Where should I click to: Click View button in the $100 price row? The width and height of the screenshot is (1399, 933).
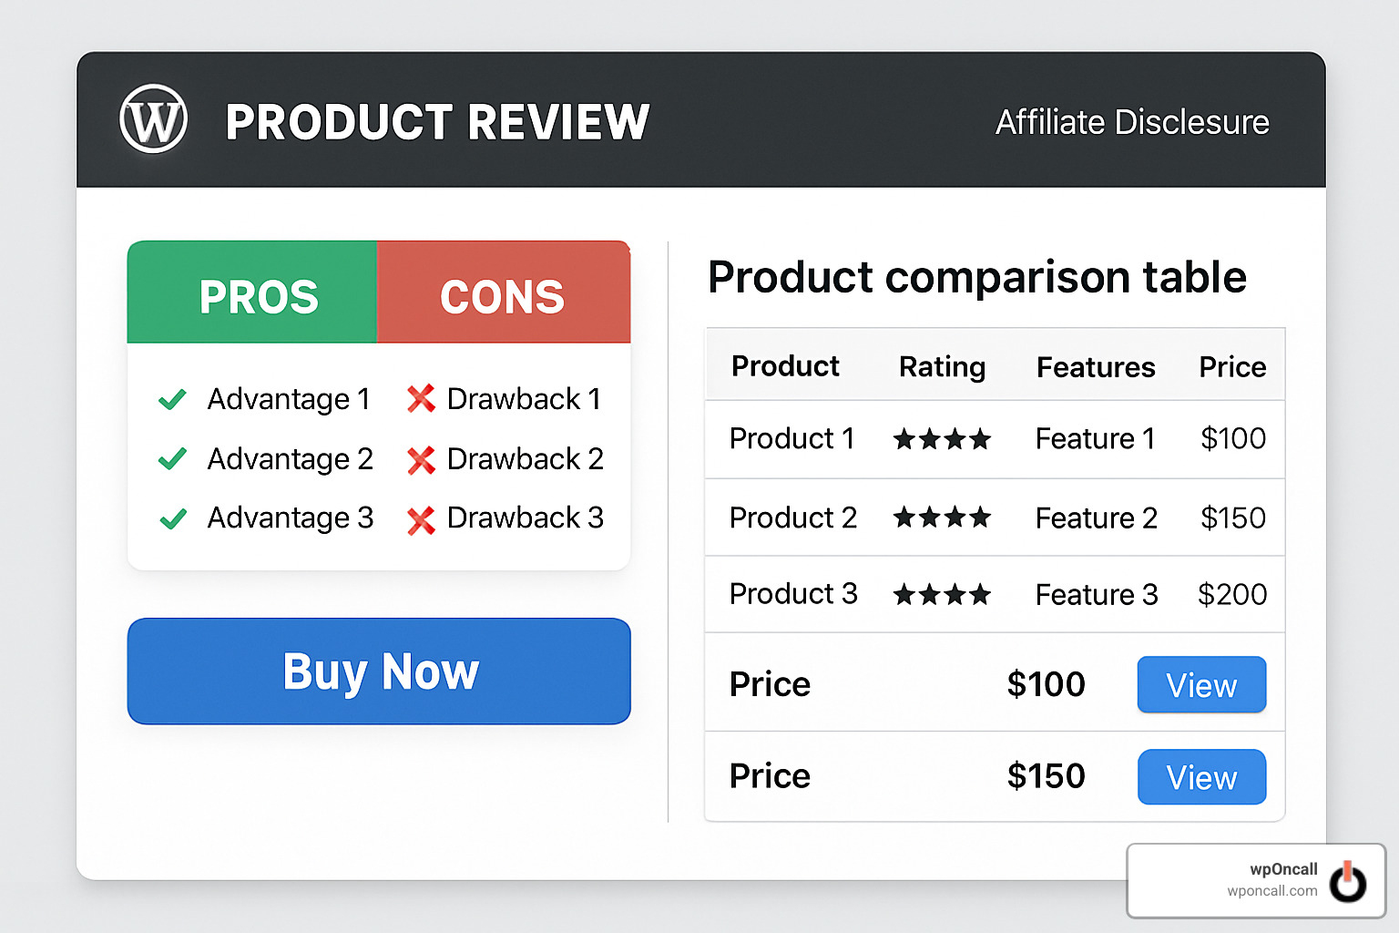tap(1201, 684)
